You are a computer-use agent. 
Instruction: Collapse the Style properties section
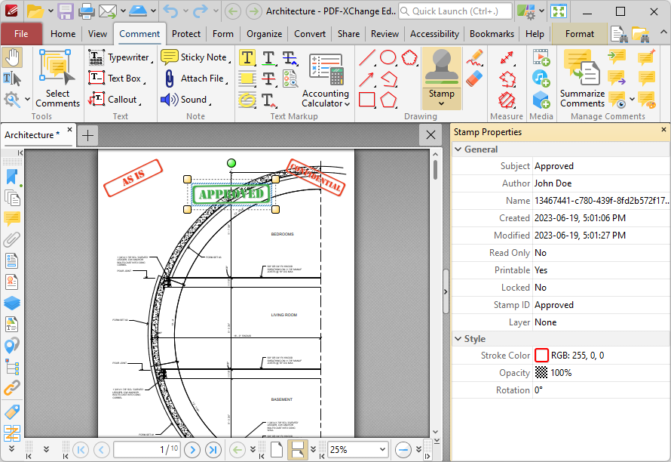(458, 338)
